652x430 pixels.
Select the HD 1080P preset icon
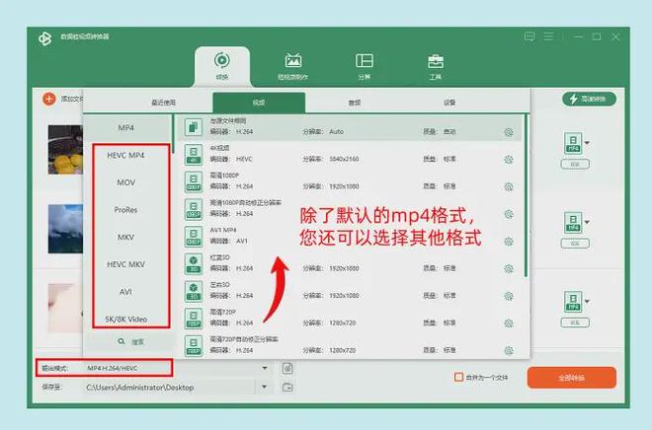pyautogui.click(x=194, y=181)
